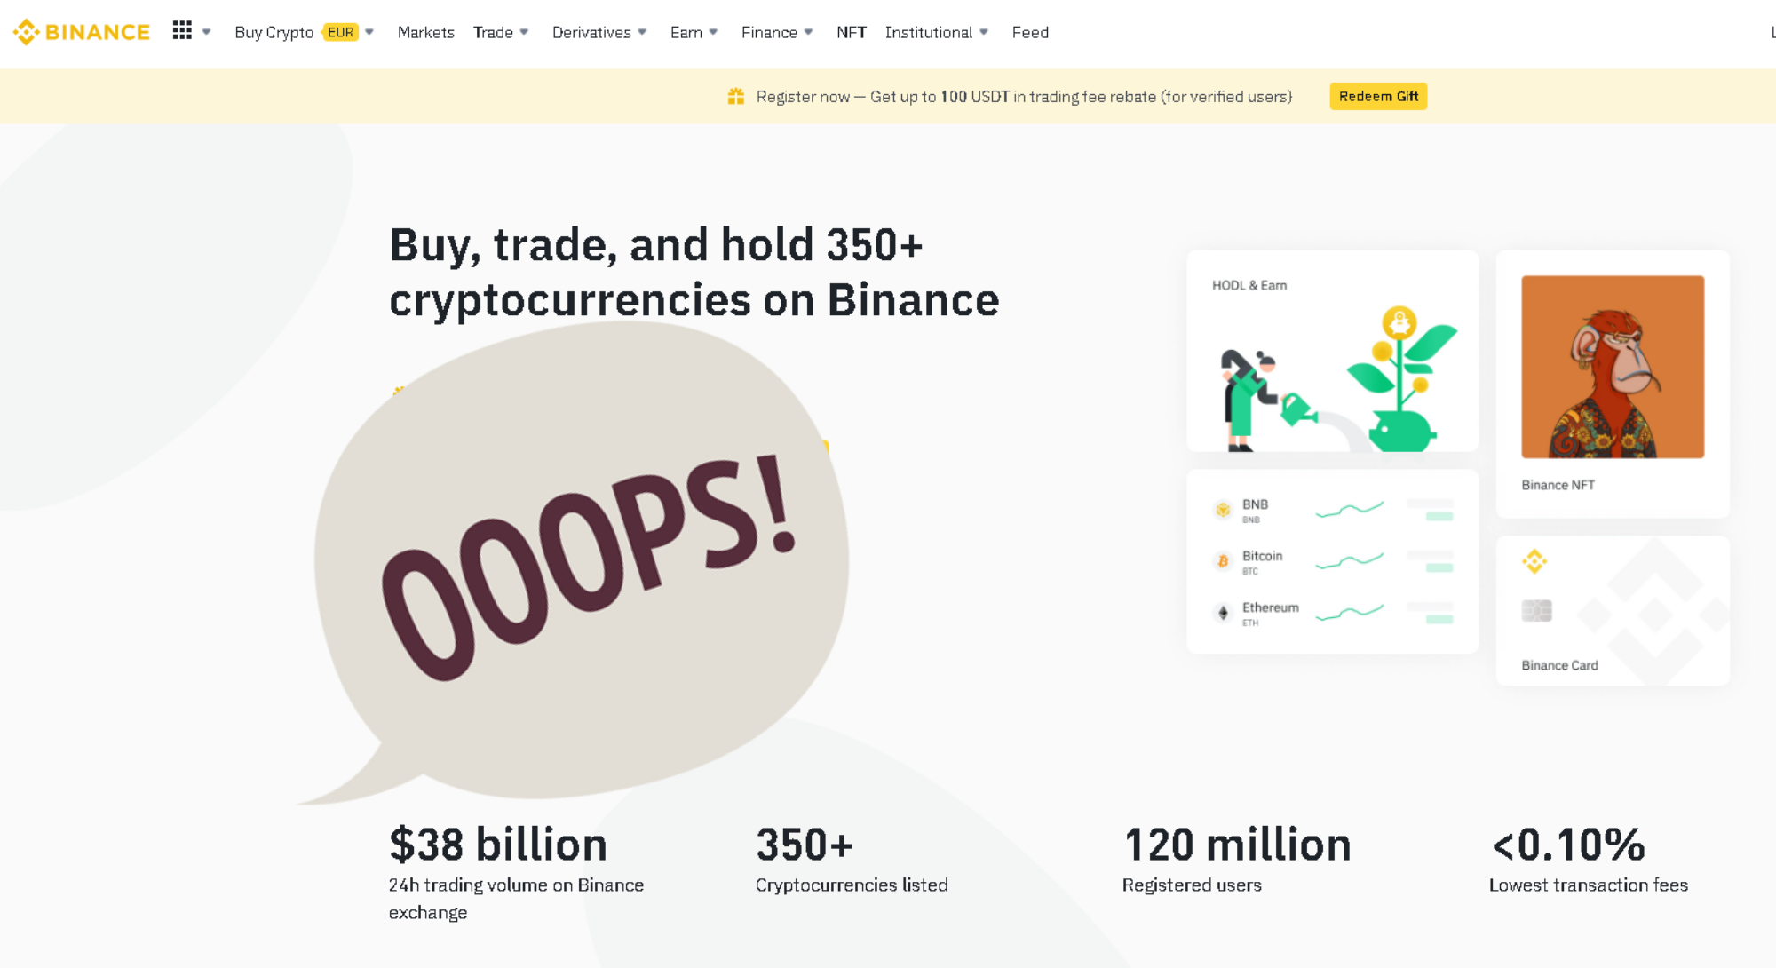
Task: Open the apps grid menu icon
Action: click(x=182, y=30)
